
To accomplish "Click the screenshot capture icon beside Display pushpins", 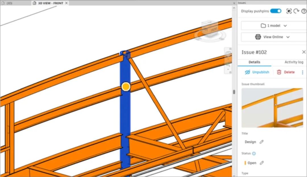I will (289, 11).
